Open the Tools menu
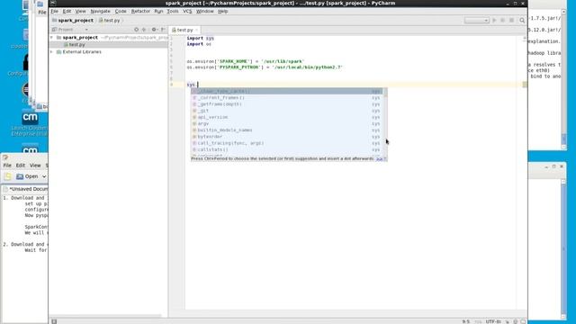The width and height of the screenshot is (576, 324). point(172,12)
